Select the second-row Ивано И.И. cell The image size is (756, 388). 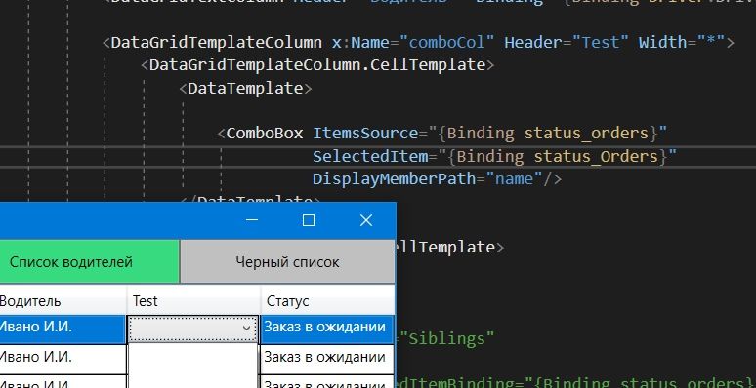[63, 359]
